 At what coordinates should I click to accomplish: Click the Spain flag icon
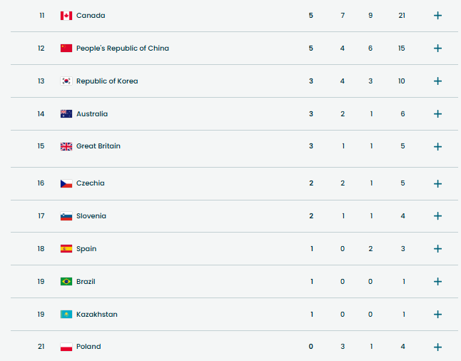pyautogui.click(x=66, y=249)
